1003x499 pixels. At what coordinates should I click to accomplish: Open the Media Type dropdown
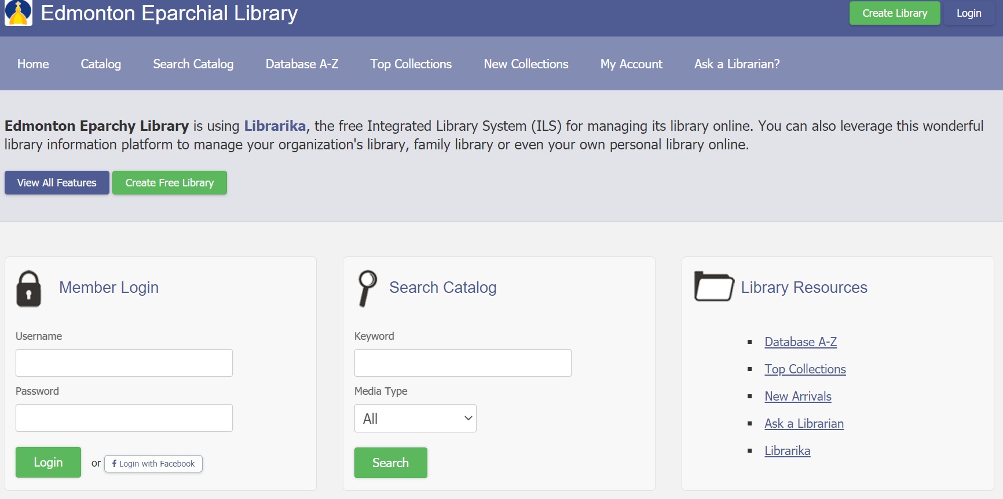(x=415, y=418)
